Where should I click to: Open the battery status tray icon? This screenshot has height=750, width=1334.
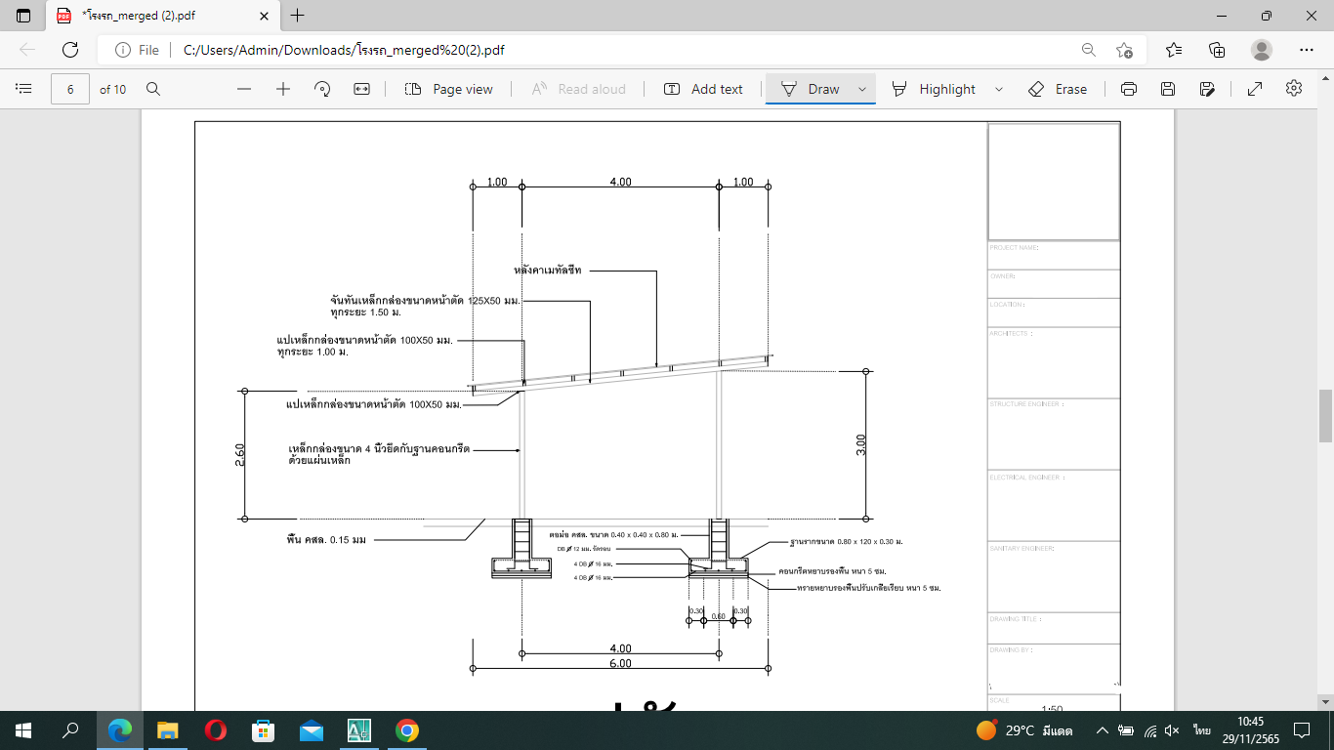pyautogui.click(x=1126, y=730)
